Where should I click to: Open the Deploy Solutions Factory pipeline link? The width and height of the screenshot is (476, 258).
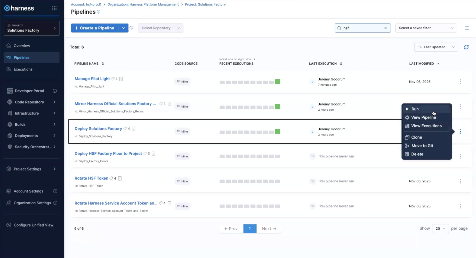pos(98,128)
